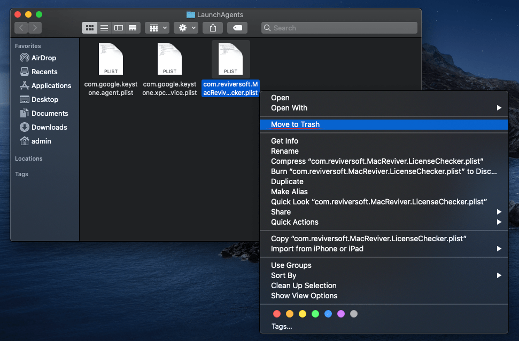The image size is (519, 341).
Task: Expand the Share submenu
Action: click(x=384, y=212)
